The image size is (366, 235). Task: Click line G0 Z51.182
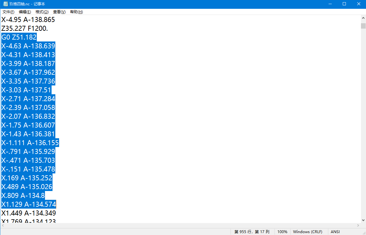click(x=19, y=37)
